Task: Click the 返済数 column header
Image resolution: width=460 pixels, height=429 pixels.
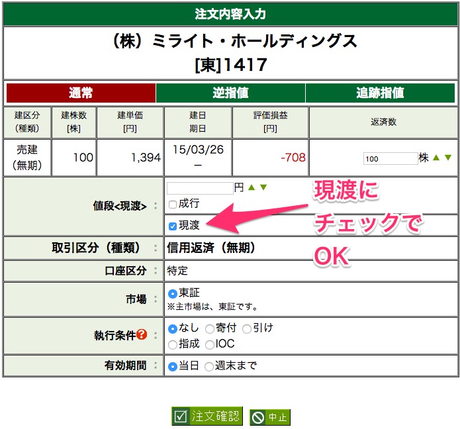Action: [x=383, y=122]
